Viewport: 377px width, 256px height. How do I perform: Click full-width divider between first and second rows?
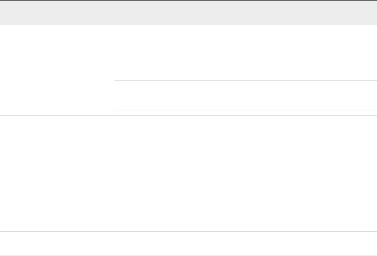pyautogui.click(x=188, y=116)
